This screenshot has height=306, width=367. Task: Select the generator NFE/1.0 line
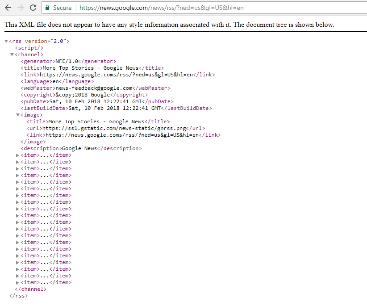68,61
